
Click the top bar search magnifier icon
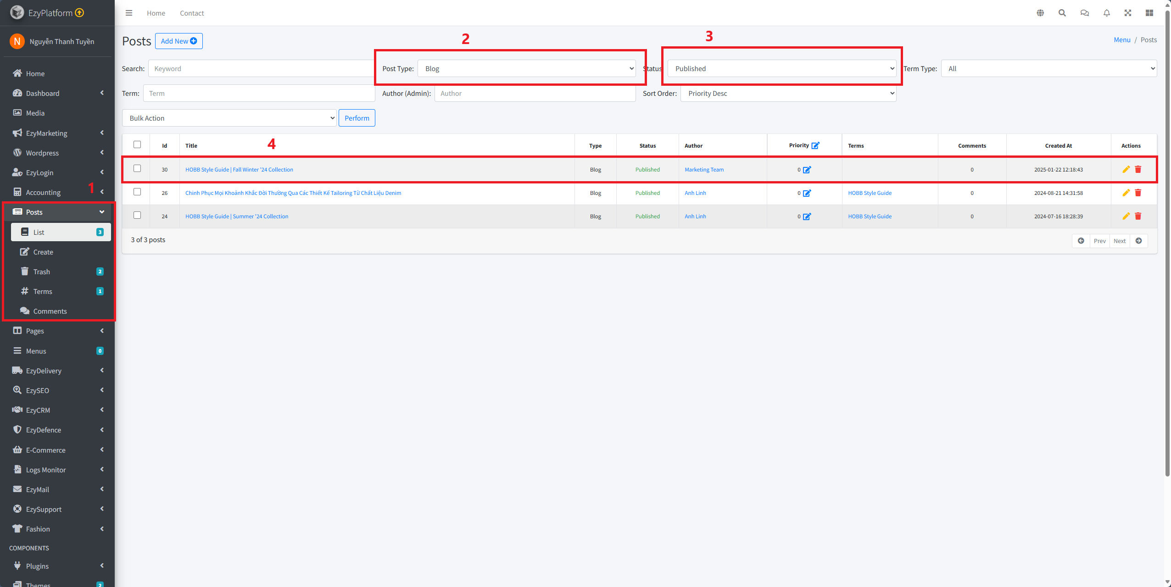pos(1062,13)
